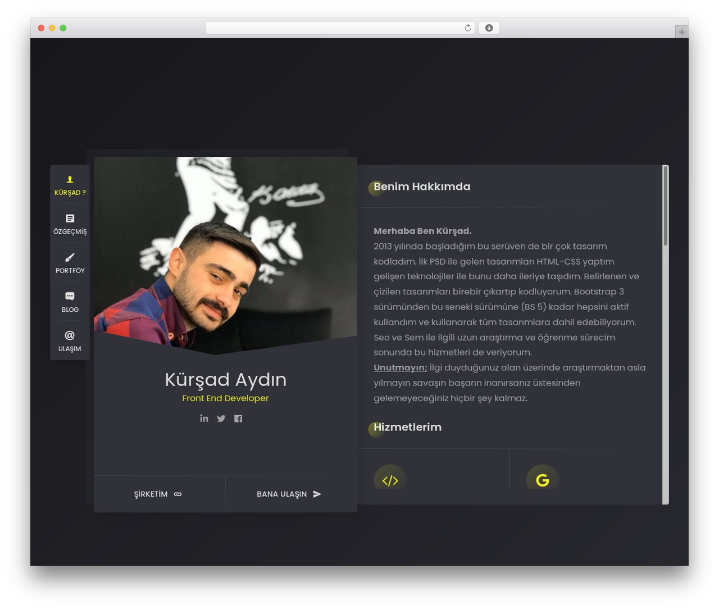Click the Hizmetlerim heading

(407, 427)
